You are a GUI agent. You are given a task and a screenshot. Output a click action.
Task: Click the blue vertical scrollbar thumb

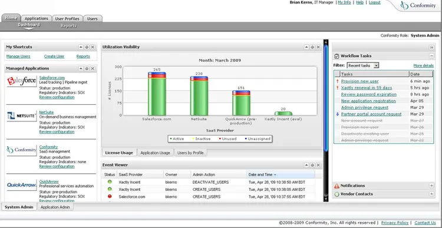click(x=326, y=97)
